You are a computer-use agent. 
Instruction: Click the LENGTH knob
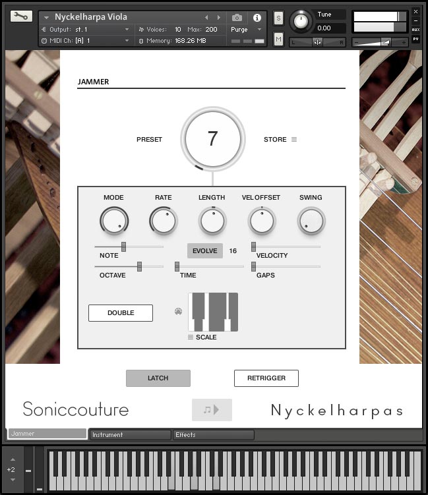point(212,221)
